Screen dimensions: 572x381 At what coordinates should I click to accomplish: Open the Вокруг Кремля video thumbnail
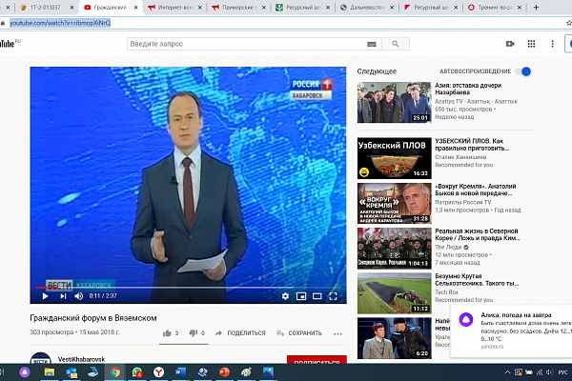pos(394,203)
